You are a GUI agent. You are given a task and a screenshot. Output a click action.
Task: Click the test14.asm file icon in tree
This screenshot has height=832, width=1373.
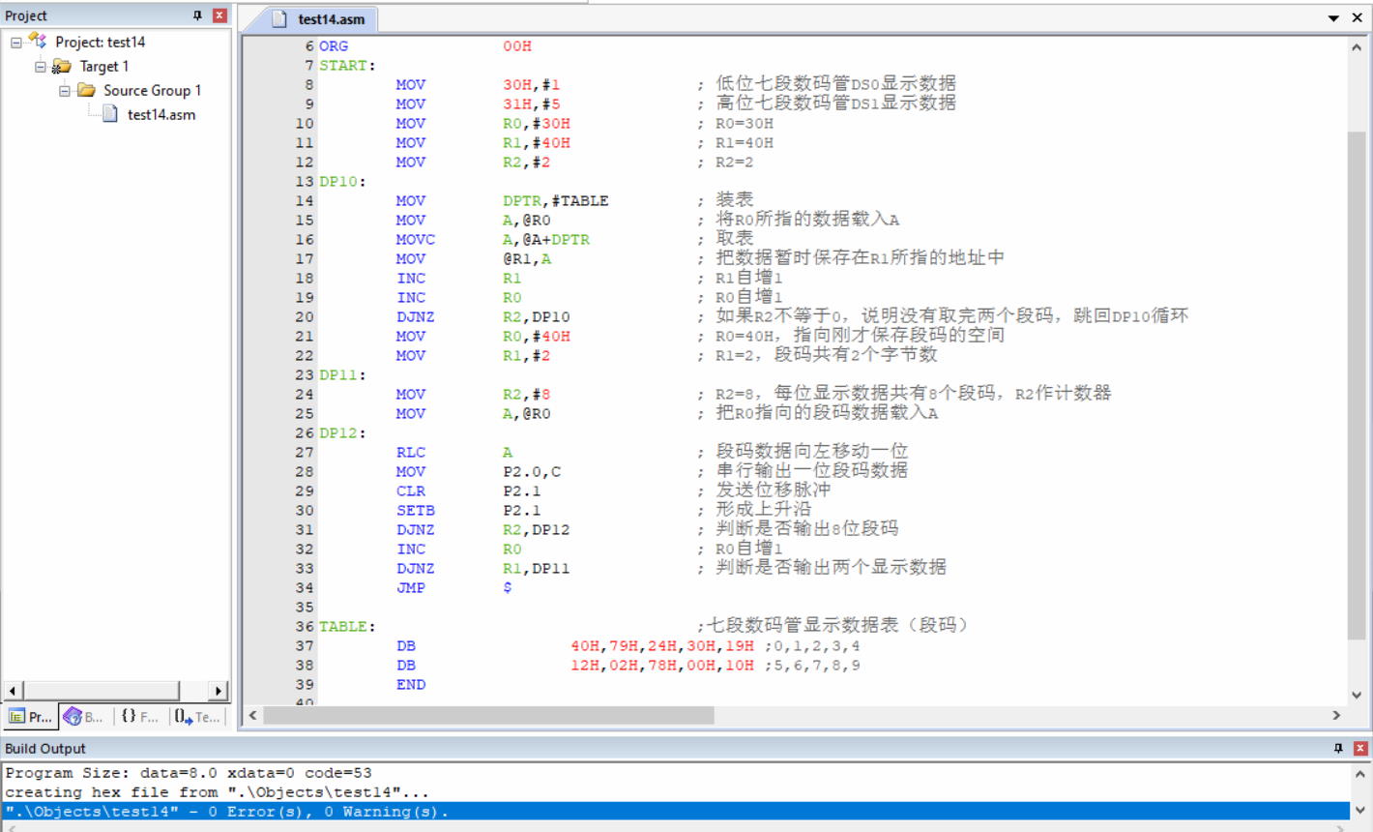(110, 114)
